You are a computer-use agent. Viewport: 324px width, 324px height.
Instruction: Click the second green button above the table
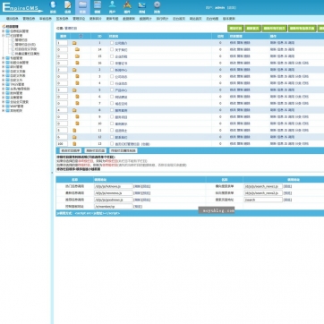pyautogui.click(x=252, y=29)
